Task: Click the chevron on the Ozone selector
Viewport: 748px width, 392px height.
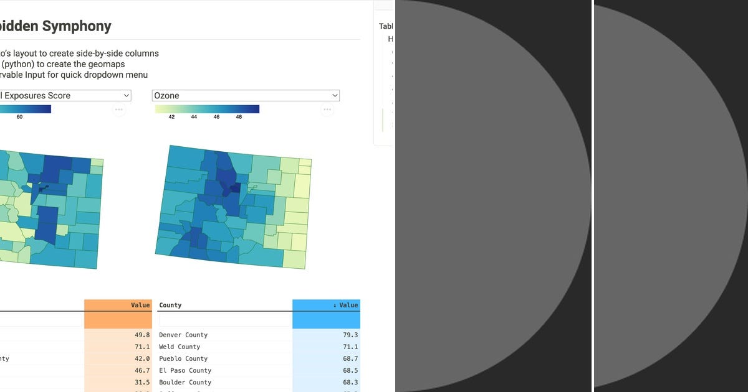Action: (333, 95)
